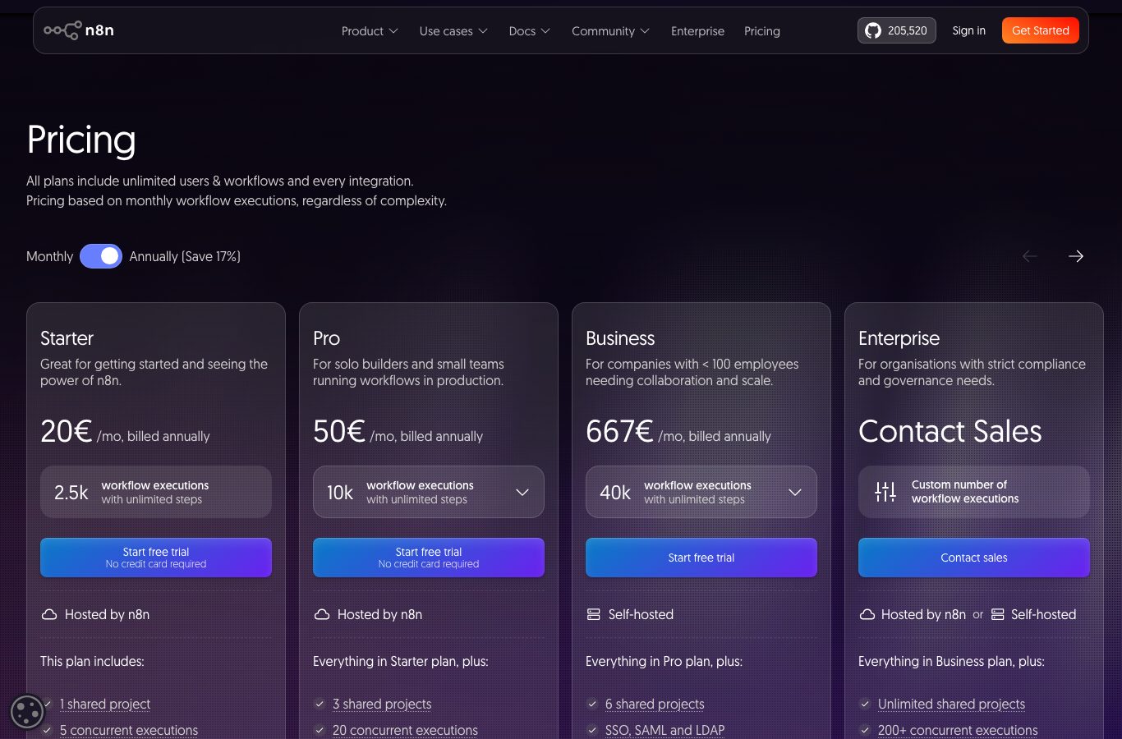Click the Starter 2.5k workflow executions box
This screenshot has width=1122, height=739.
(x=156, y=492)
